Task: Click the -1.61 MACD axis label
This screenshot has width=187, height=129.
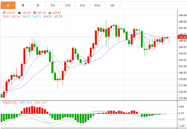Action: tap(181, 126)
